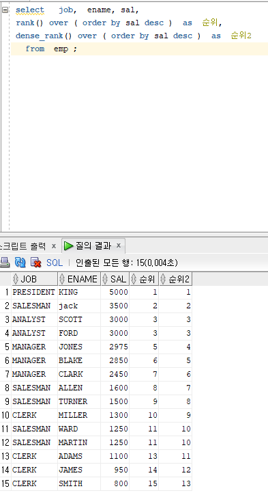This screenshot has width=268, height=493.
Task: Select the 순위 cell in the SMITH row
Action: coord(144,483)
